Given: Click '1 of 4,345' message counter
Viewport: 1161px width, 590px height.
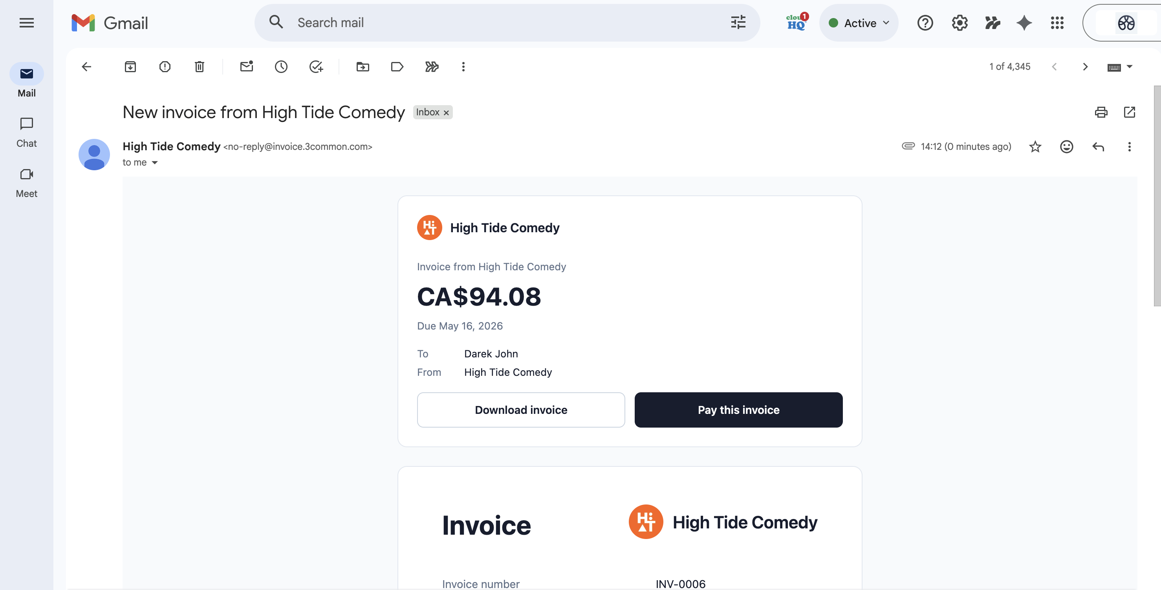Looking at the screenshot, I should click(x=1009, y=67).
